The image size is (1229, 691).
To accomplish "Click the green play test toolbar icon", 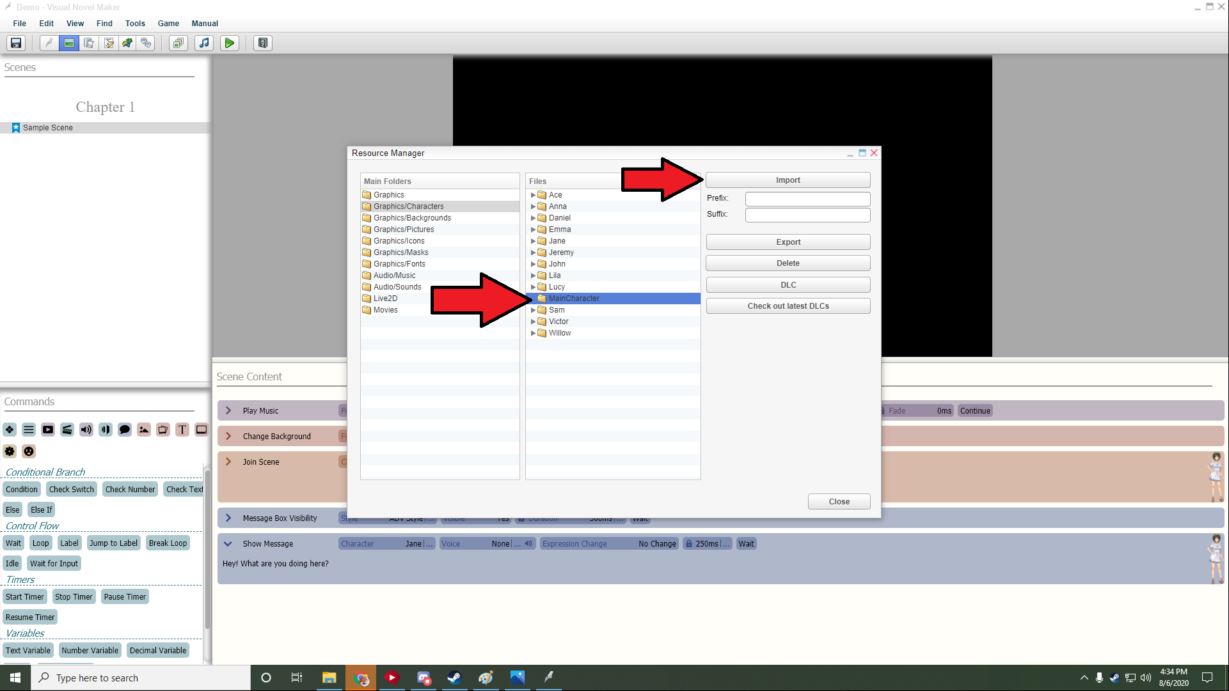I will point(229,43).
